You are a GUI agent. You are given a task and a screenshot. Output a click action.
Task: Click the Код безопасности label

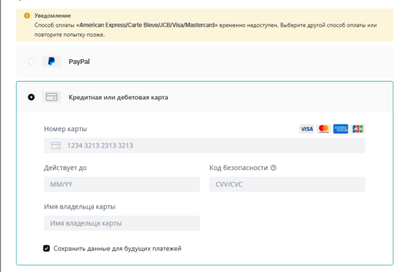tap(239, 168)
